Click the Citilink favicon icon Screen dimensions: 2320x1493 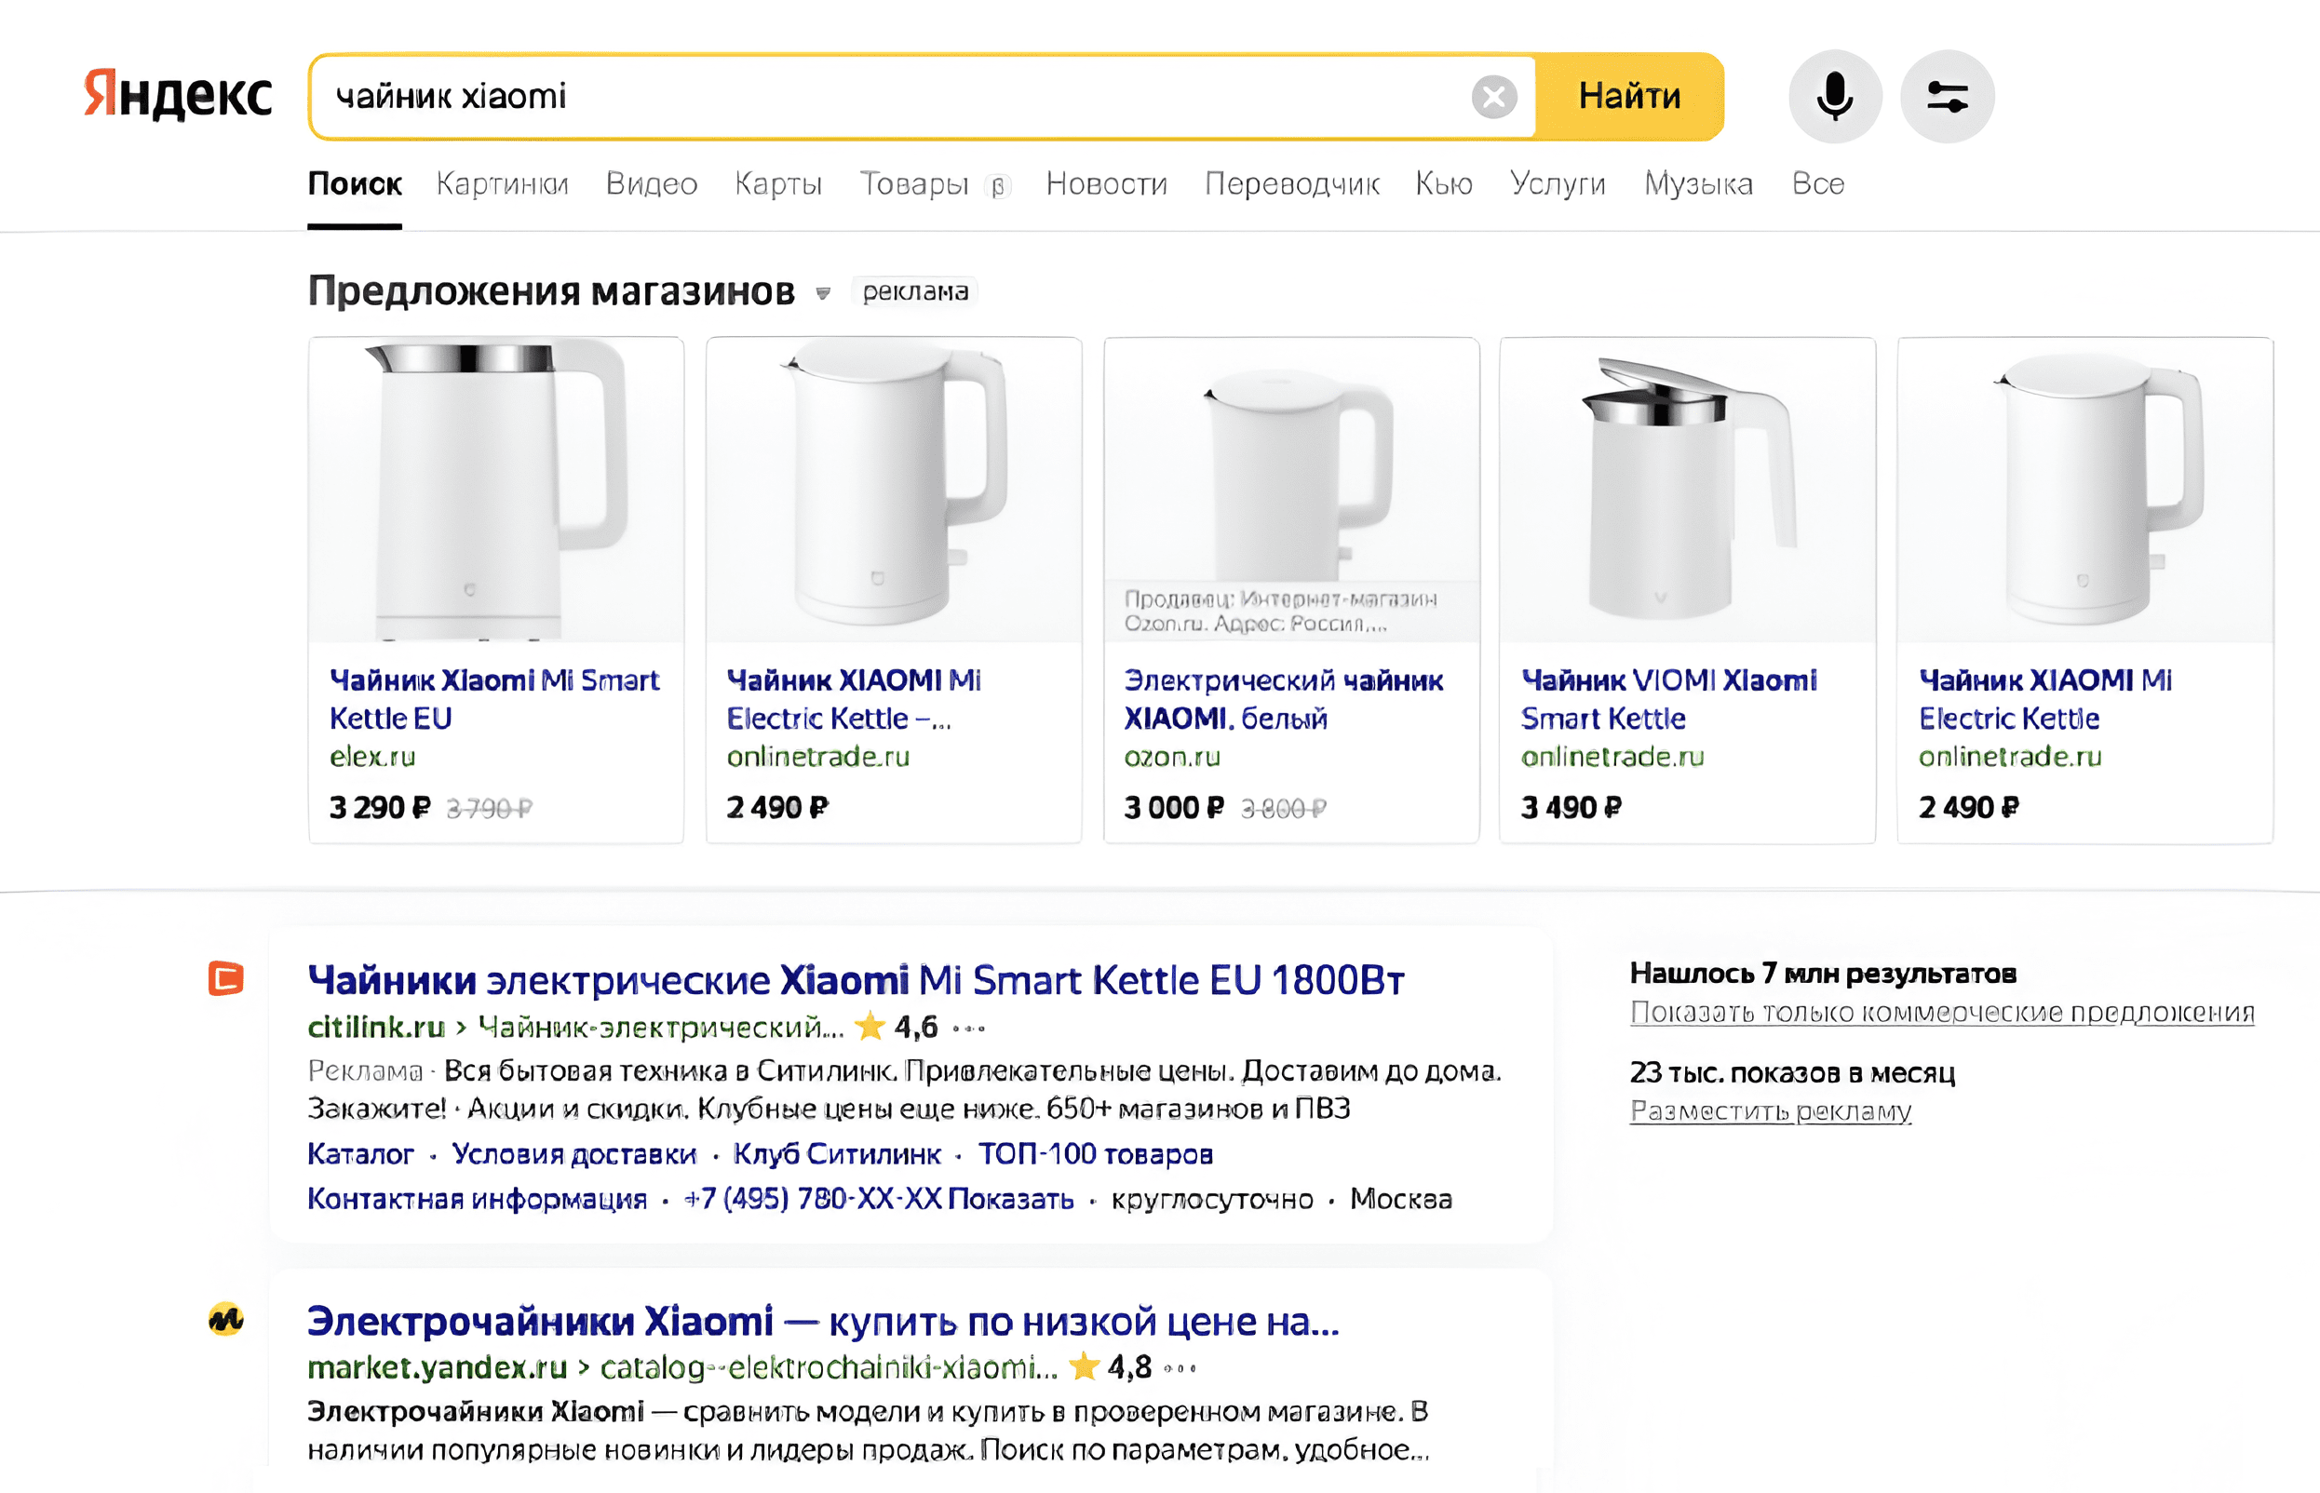pos(226,978)
